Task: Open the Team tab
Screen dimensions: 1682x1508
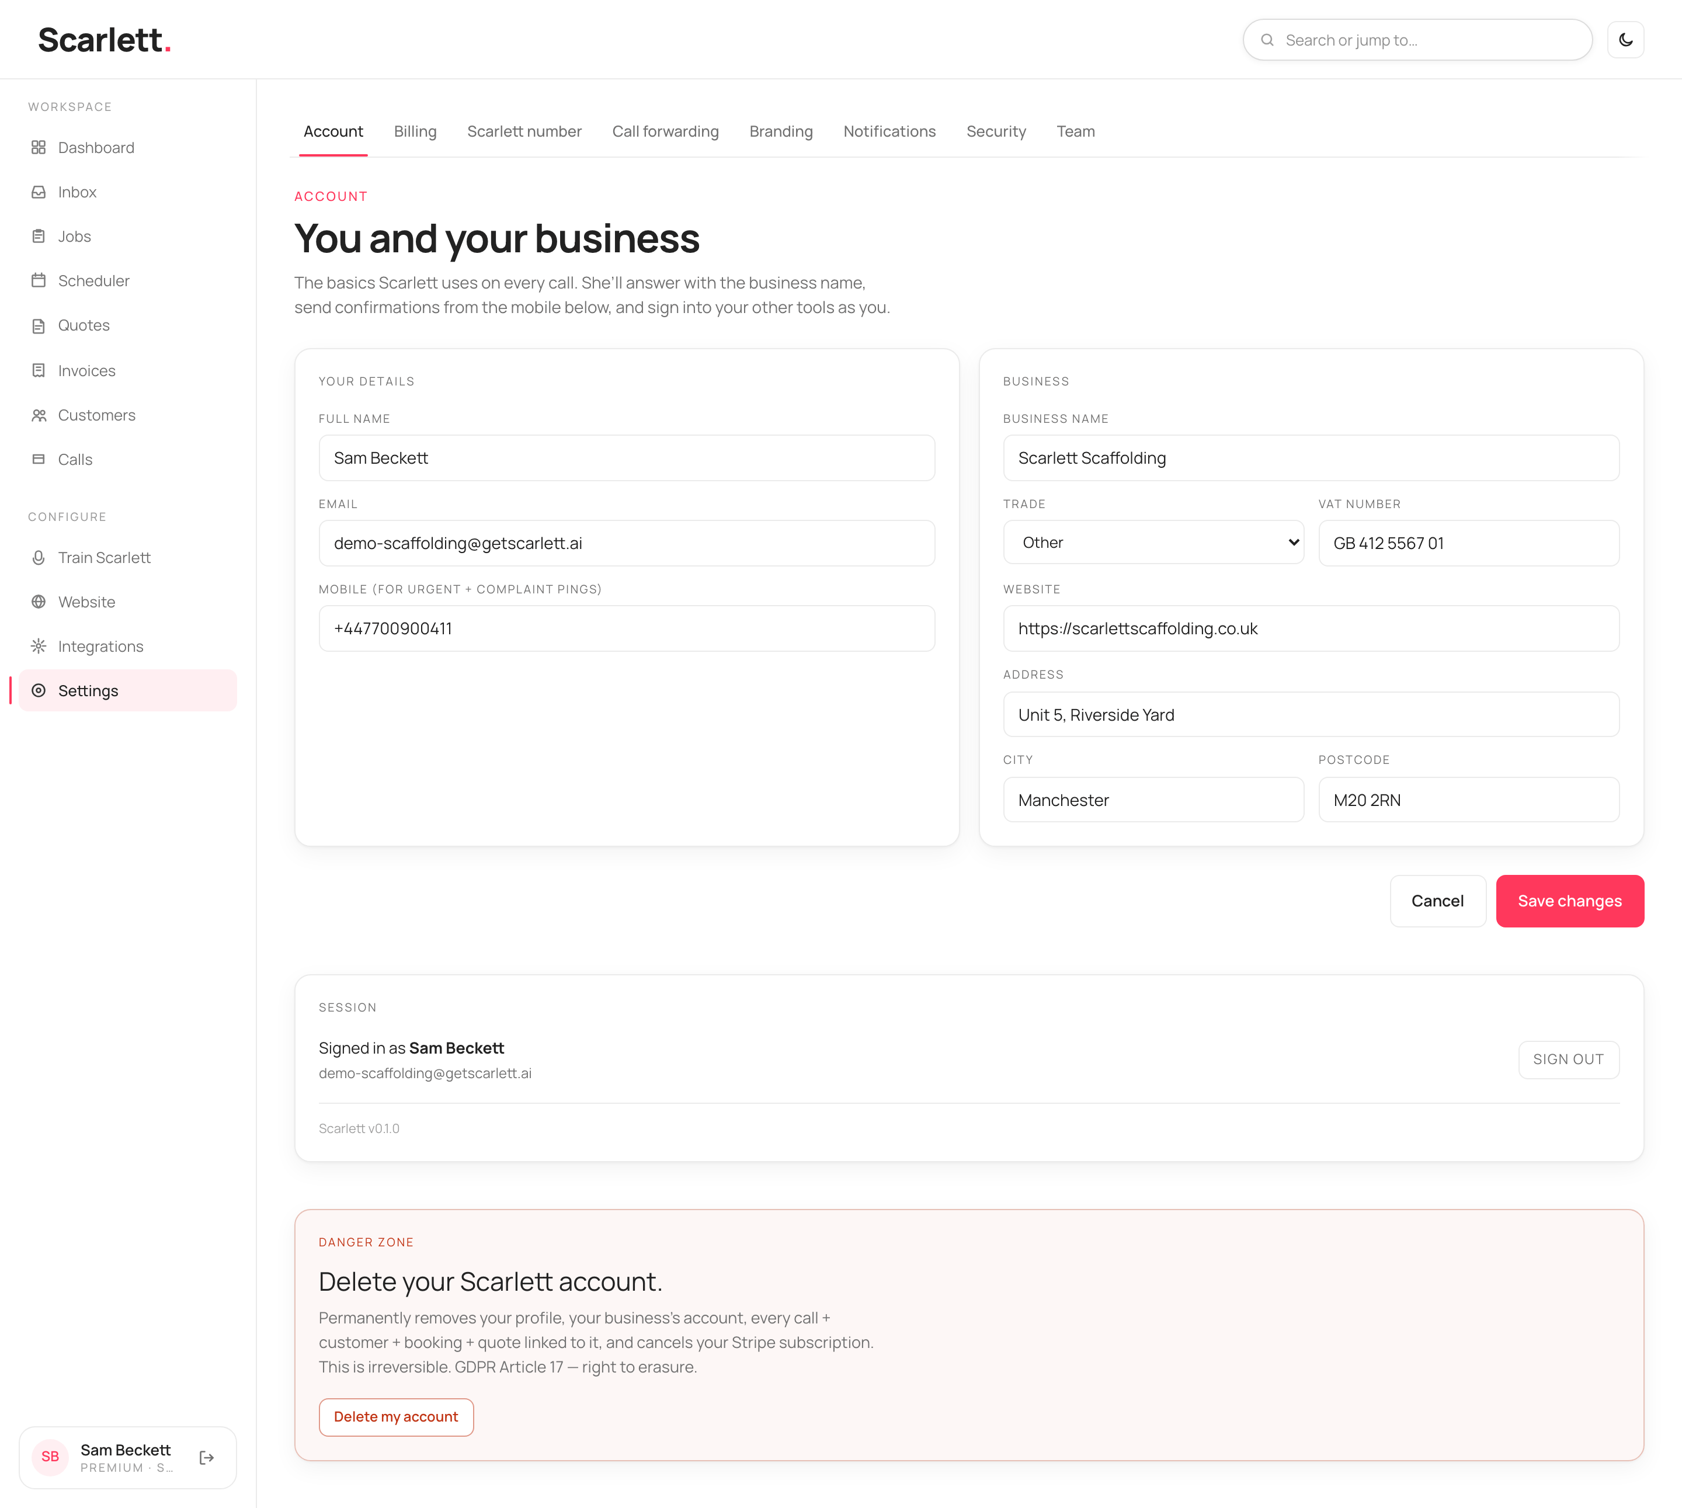Action: (x=1075, y=132)
